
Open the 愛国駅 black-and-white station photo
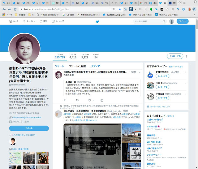[92, 146]
